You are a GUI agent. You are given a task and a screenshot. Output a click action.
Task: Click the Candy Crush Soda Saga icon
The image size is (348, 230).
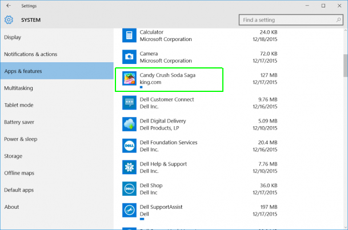pyautogui.click(x=130, y=78)
